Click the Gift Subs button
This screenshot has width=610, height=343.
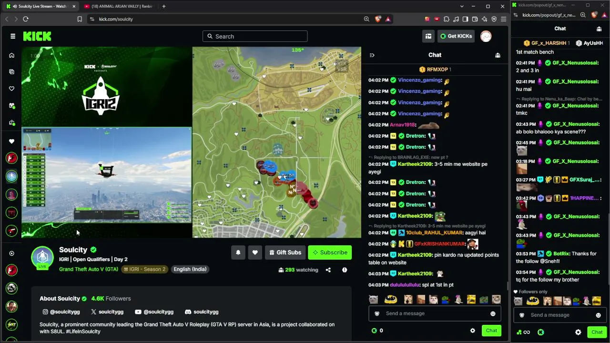point(285,252)
